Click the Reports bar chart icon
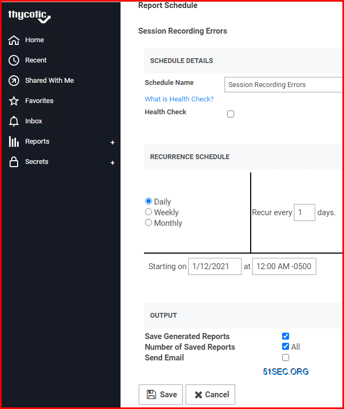This screenshot has width=344, height=409. click(x=14, y=141)
